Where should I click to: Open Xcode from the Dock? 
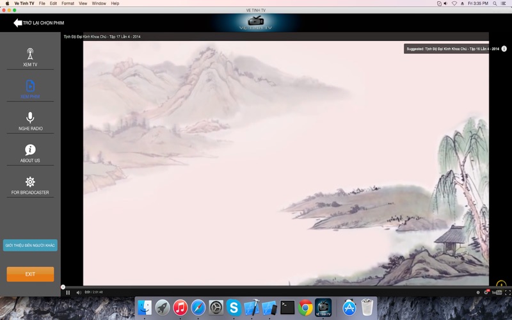252,308
